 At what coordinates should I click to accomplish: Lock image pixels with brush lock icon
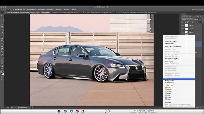click(188, 22)
